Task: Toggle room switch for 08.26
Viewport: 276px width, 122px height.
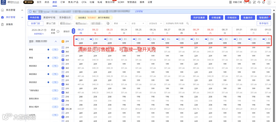Action: point(149,39)
